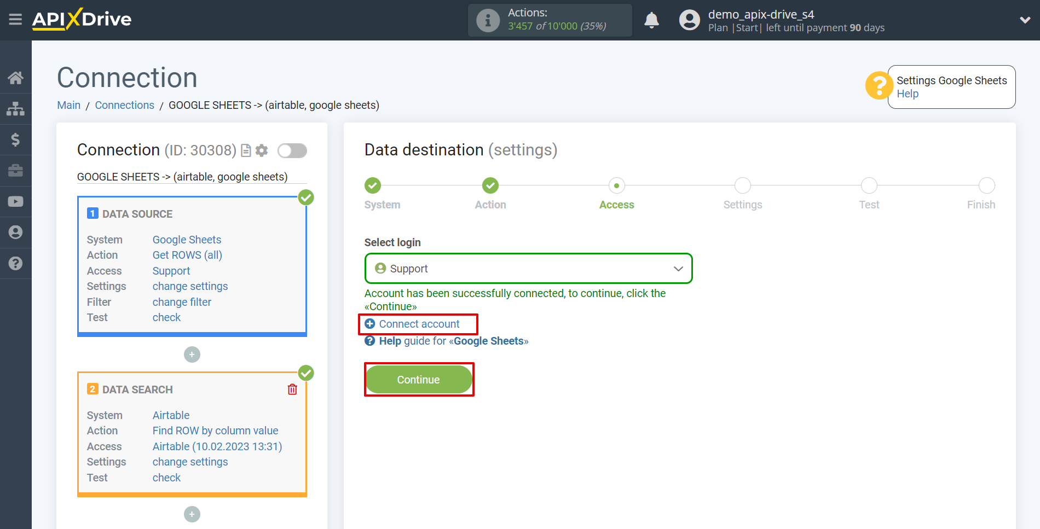The height and width of the screenshot is (529, 1040).
Task: Add block after Data Source plus icon
Action: [192, 354]
